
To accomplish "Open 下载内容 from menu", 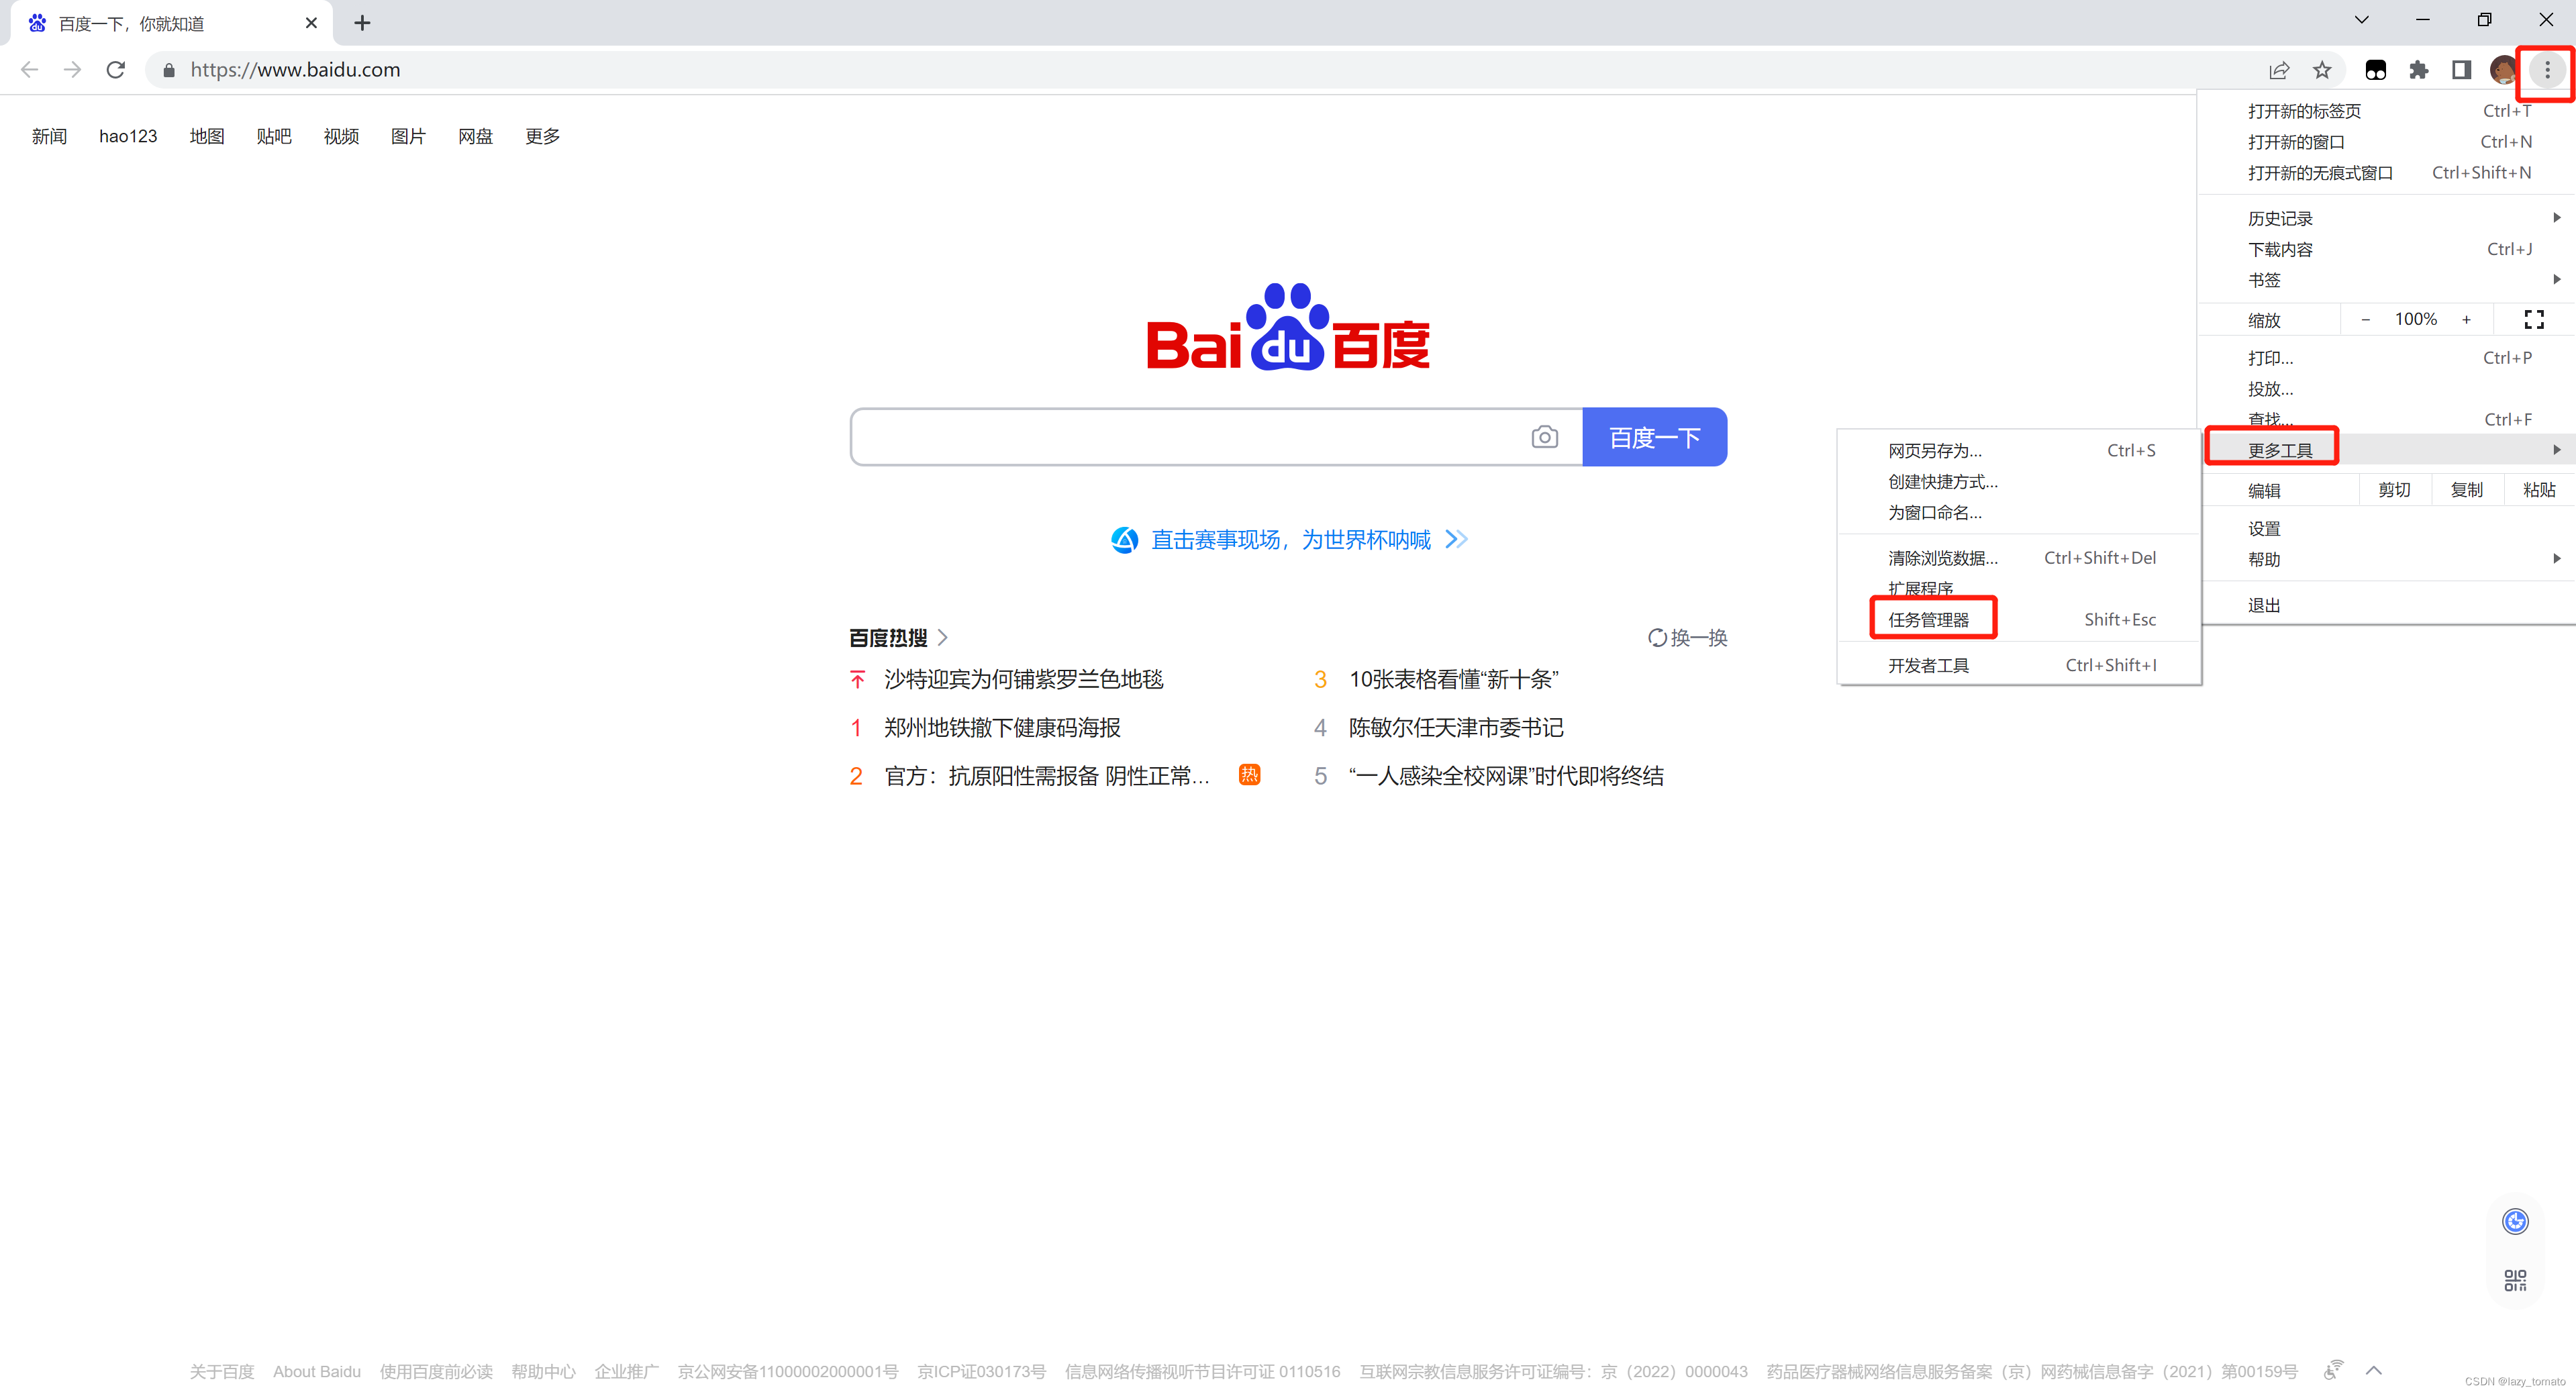I will coord(2386,249).
